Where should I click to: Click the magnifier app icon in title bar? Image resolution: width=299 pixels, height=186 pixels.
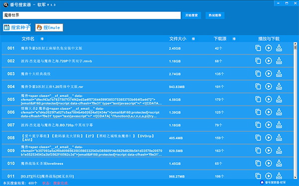pyautogui.click(x=6, y=5)
